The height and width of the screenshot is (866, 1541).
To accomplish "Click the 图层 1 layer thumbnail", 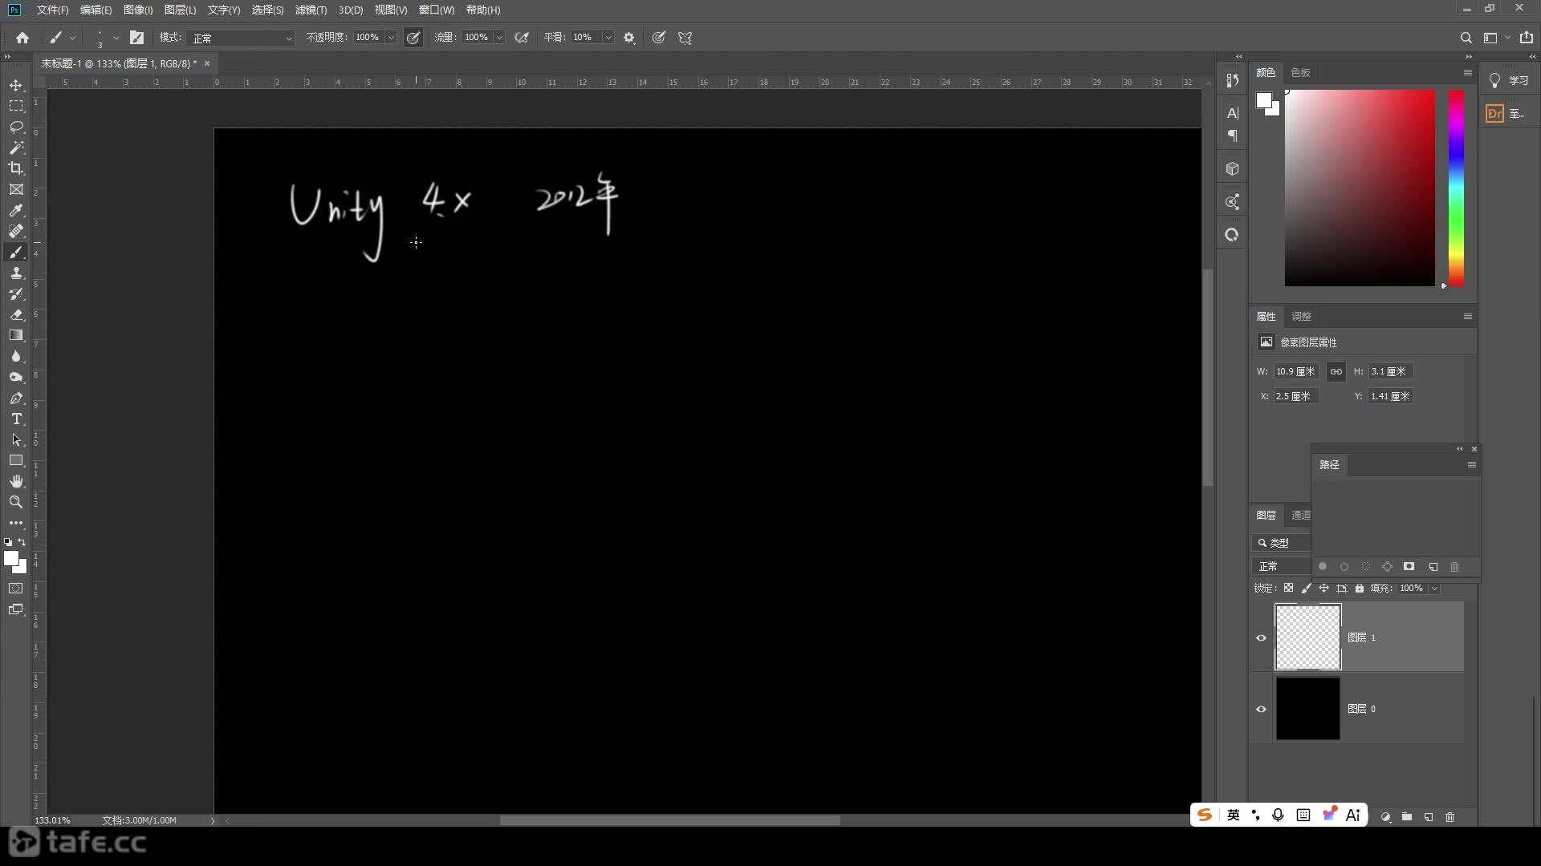I will (x=1307, y=637).
